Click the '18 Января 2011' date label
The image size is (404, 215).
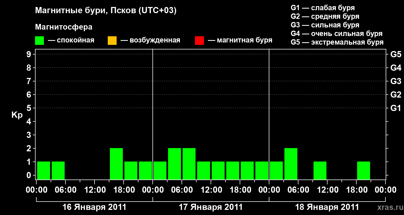327,207
